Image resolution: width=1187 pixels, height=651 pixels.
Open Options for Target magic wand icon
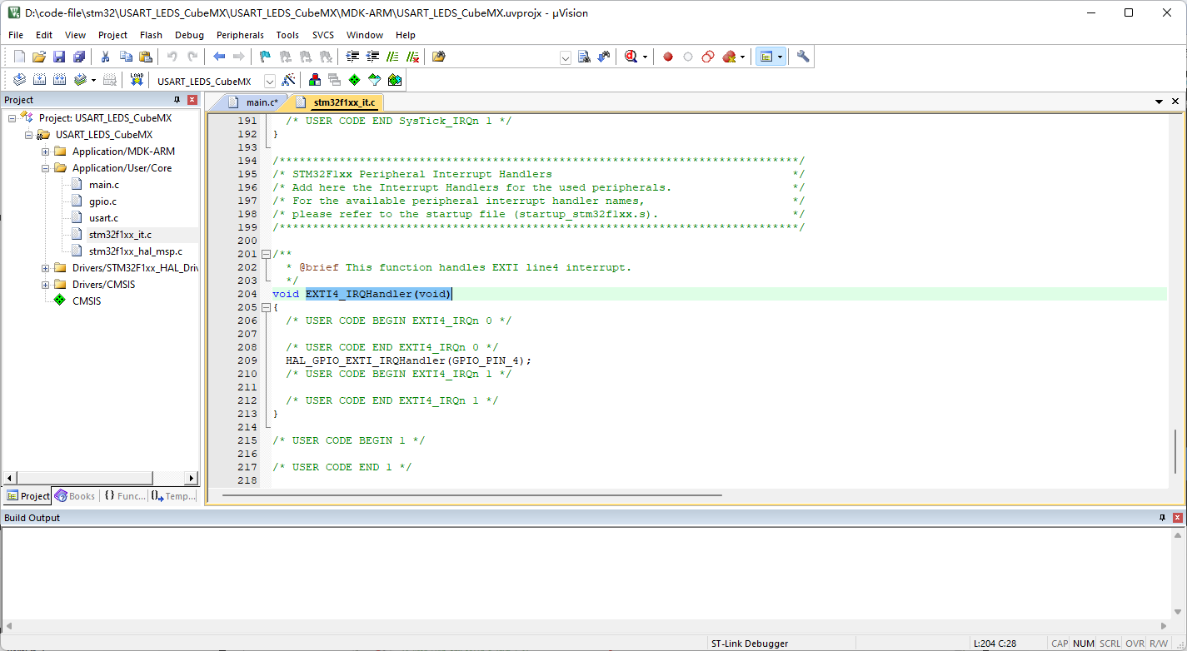(288, 80)
